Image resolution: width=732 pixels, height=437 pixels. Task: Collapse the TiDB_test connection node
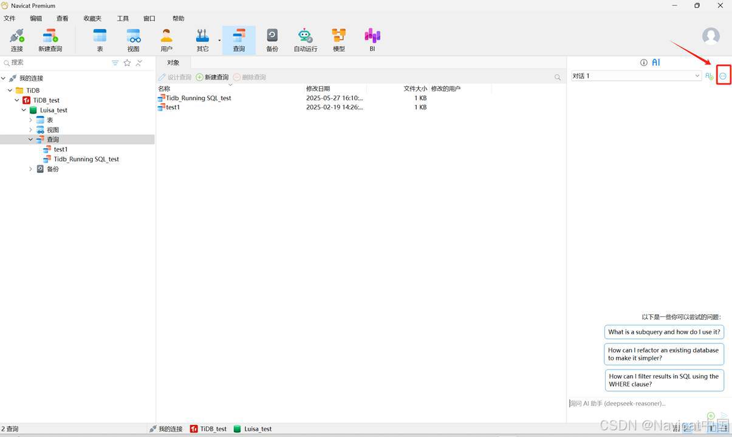17,100
